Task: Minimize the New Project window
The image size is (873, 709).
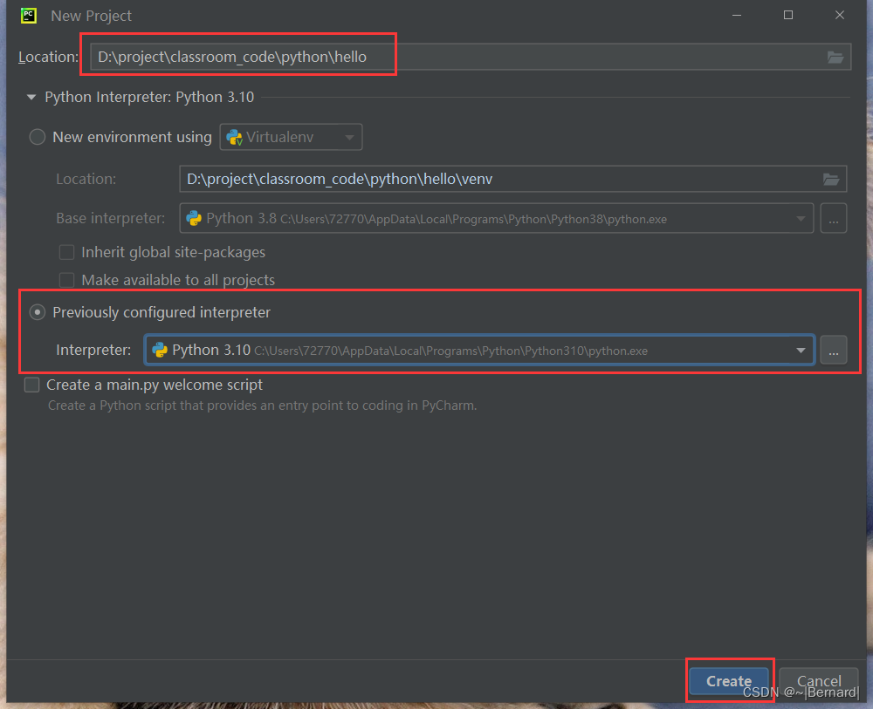Action: pyautogui.click(x=737, y=15)
